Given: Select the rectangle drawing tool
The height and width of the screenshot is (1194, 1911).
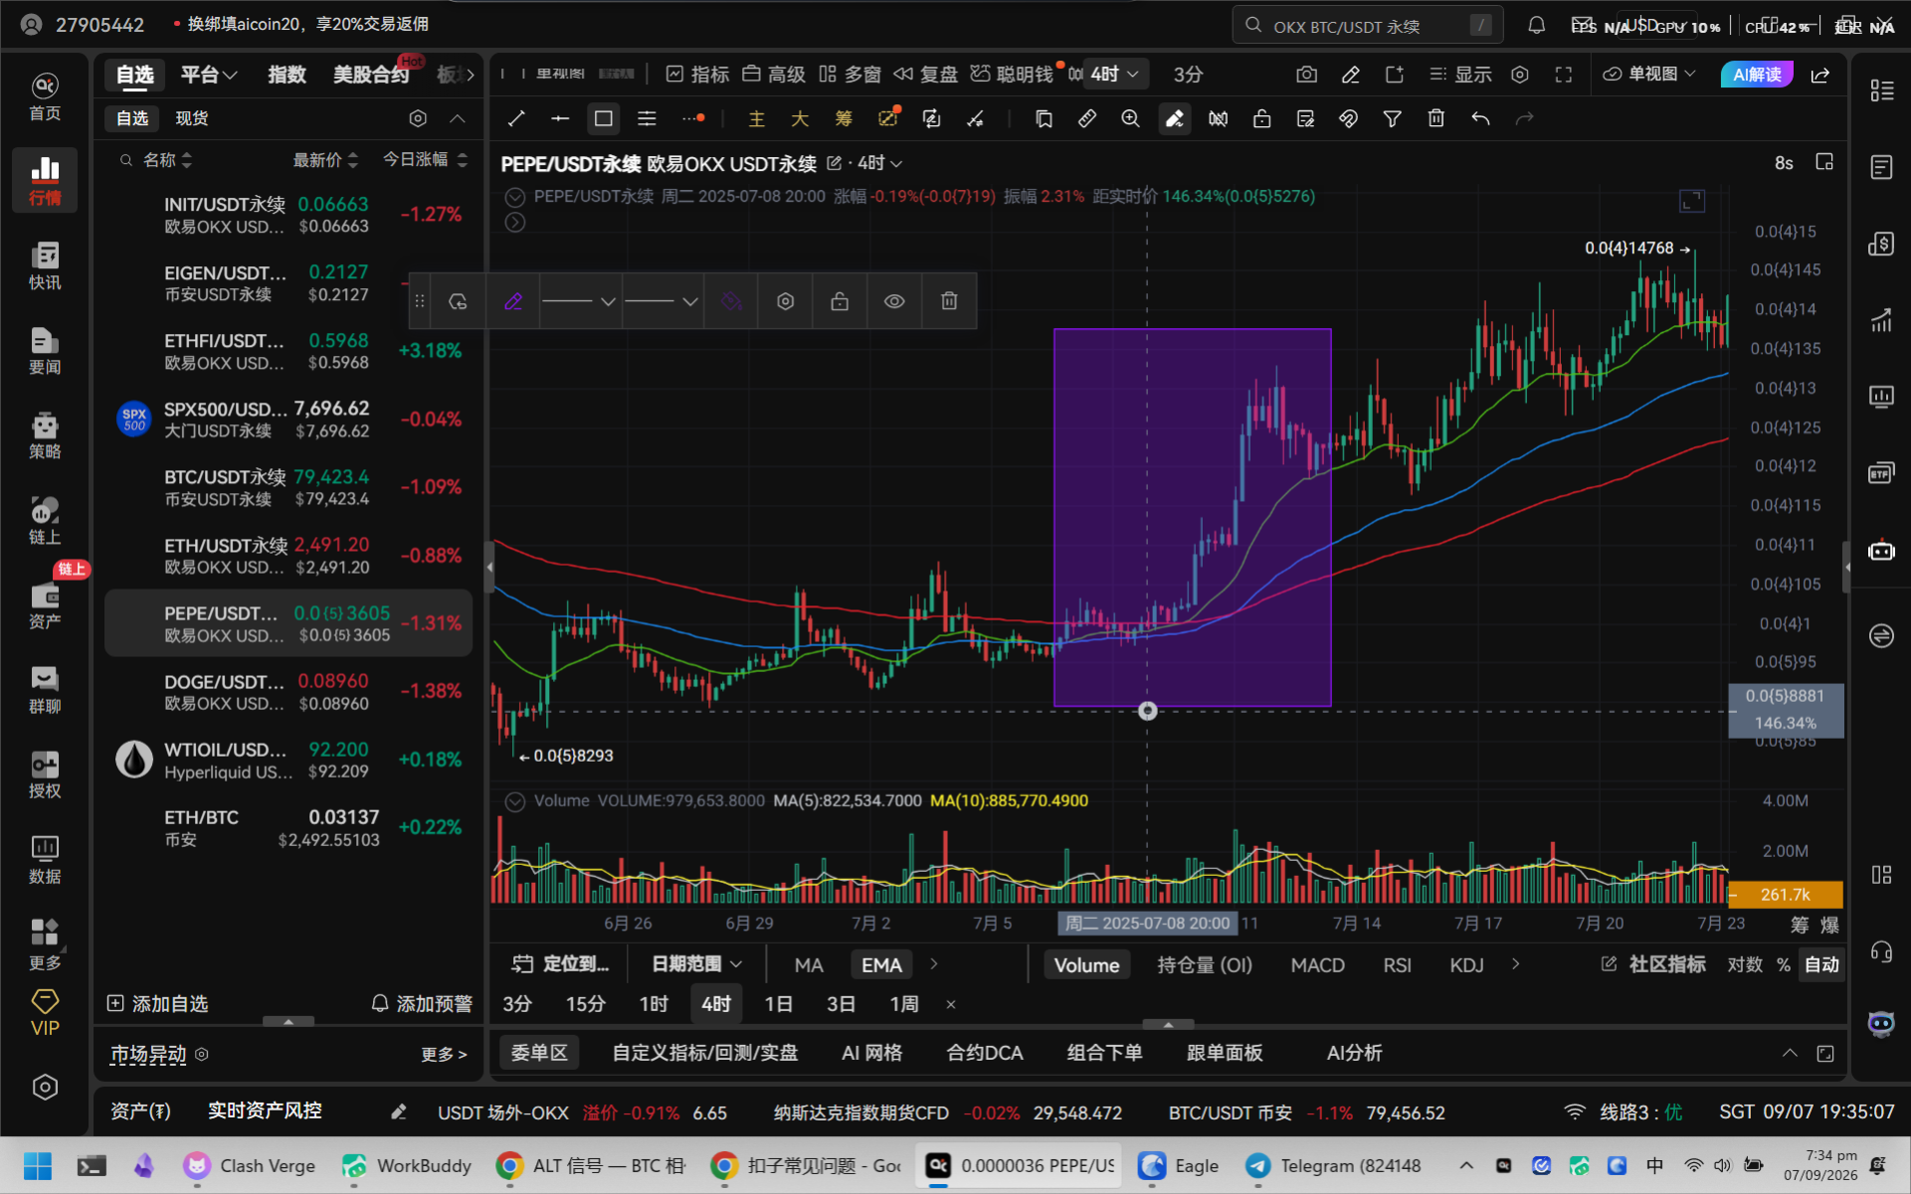Looking at the screenshot, I should pyautogui.click(x=603, y=119).
